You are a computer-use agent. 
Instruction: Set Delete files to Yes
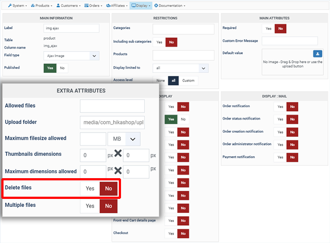point(90,189)
